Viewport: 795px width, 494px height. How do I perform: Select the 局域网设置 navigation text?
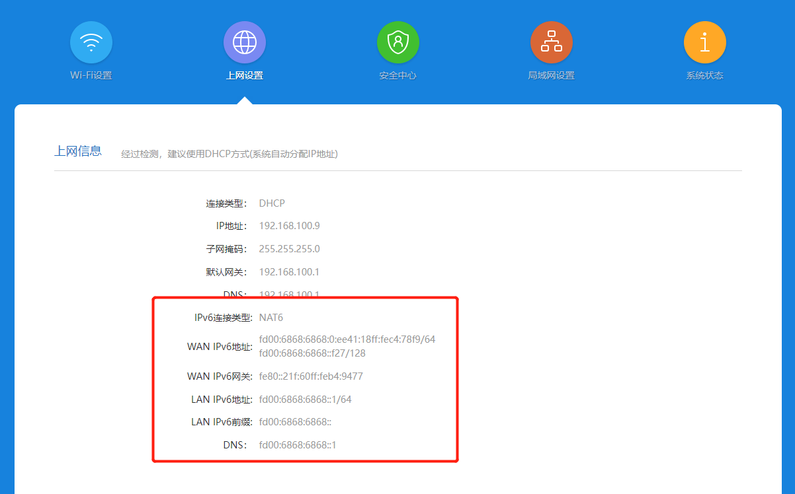point(551,75)
